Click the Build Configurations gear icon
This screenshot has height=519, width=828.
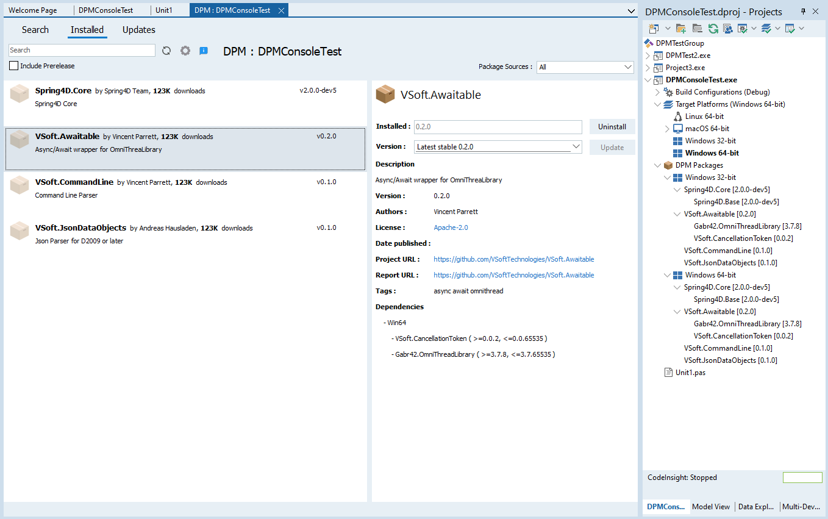(668, 92)
